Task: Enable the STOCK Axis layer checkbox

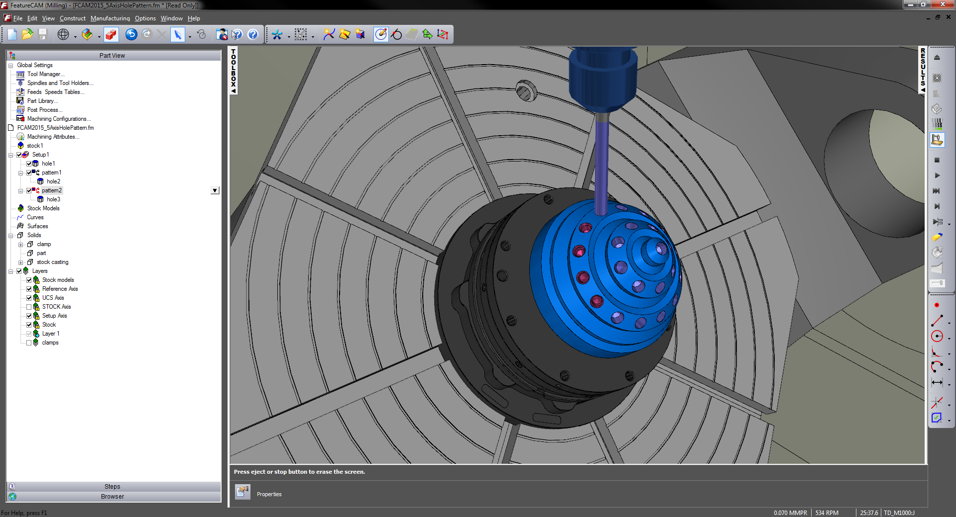Action: (x=29, y=307)
